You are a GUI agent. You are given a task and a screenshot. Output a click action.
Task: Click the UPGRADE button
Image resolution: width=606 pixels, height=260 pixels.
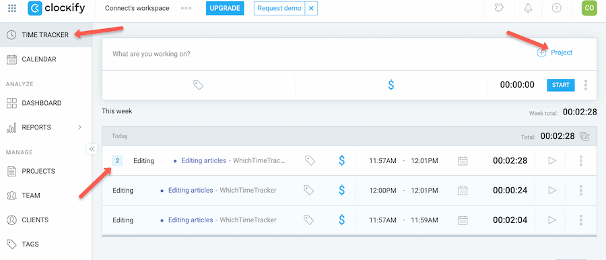click(225, 8)
